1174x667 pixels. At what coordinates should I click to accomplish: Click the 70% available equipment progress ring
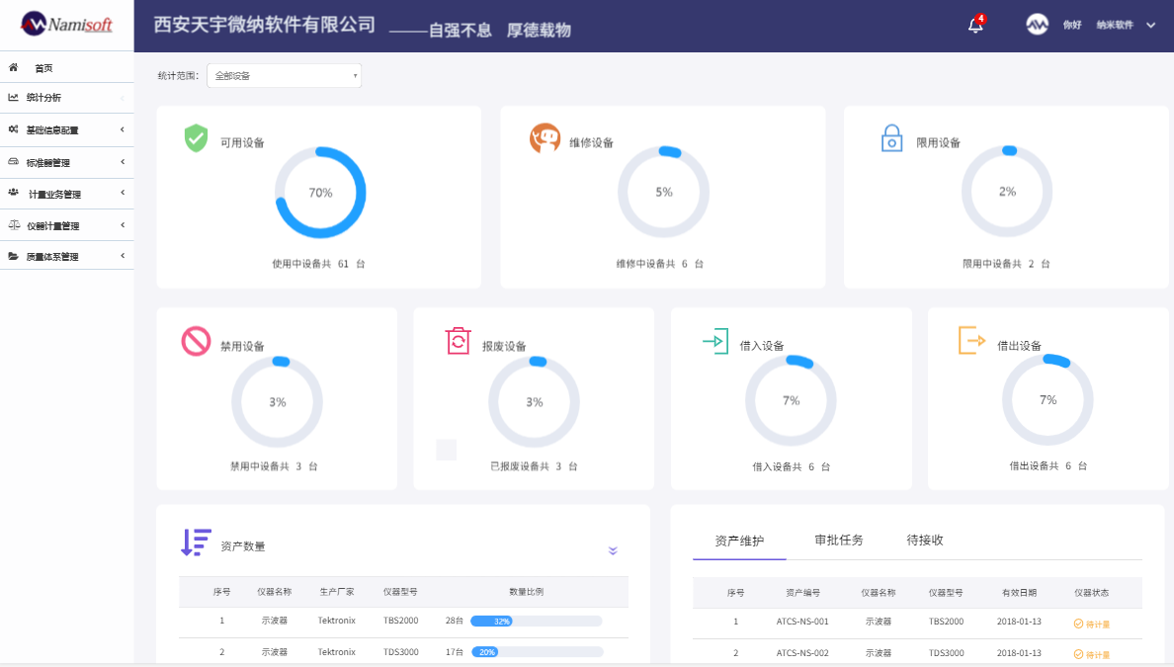click(320, 193)
